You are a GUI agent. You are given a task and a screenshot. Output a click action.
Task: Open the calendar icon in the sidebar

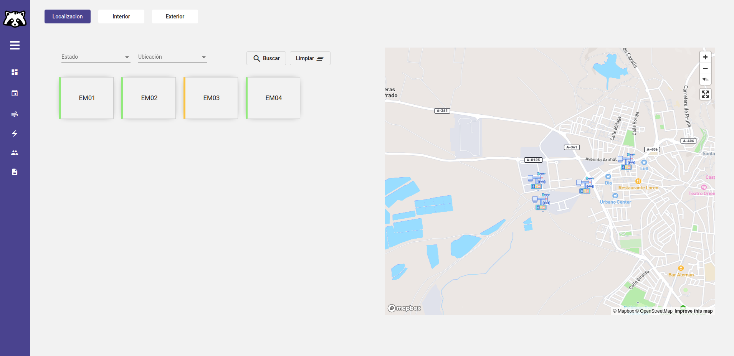pos(15,93)
